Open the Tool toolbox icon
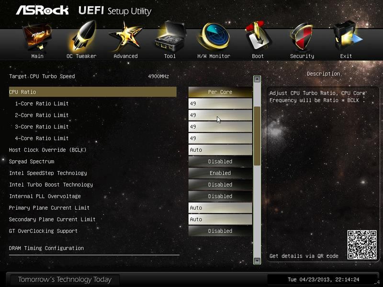Viewport: 383px width, 287px height. coord(170,37)
